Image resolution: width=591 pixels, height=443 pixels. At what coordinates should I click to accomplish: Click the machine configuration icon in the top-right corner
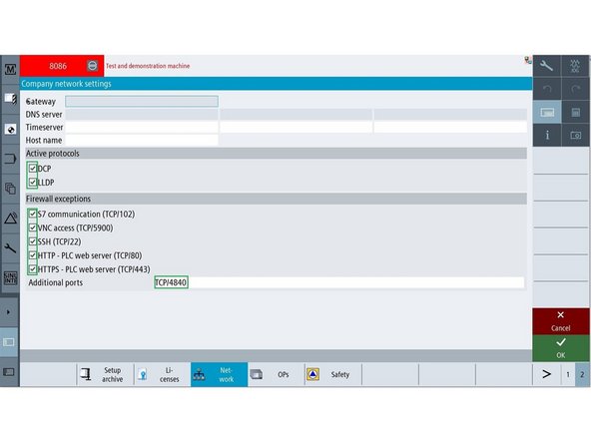click(x=575, y=66)
